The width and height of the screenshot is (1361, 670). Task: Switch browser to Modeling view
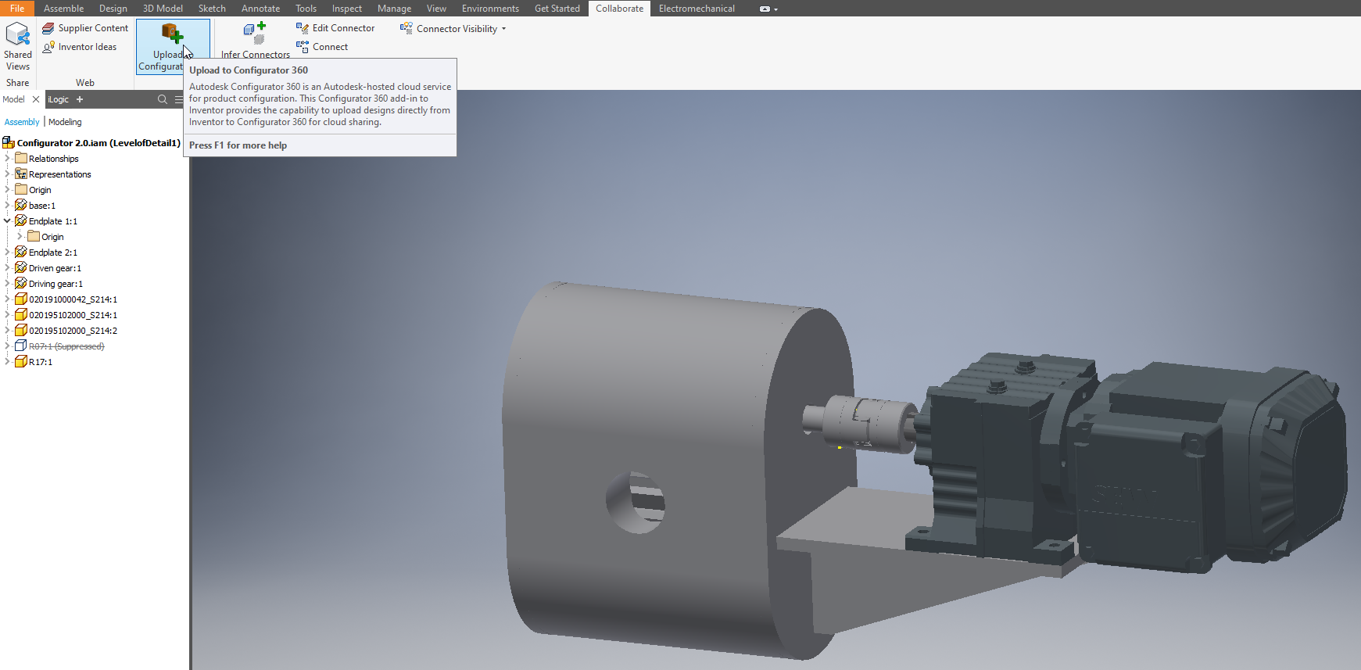65,122
